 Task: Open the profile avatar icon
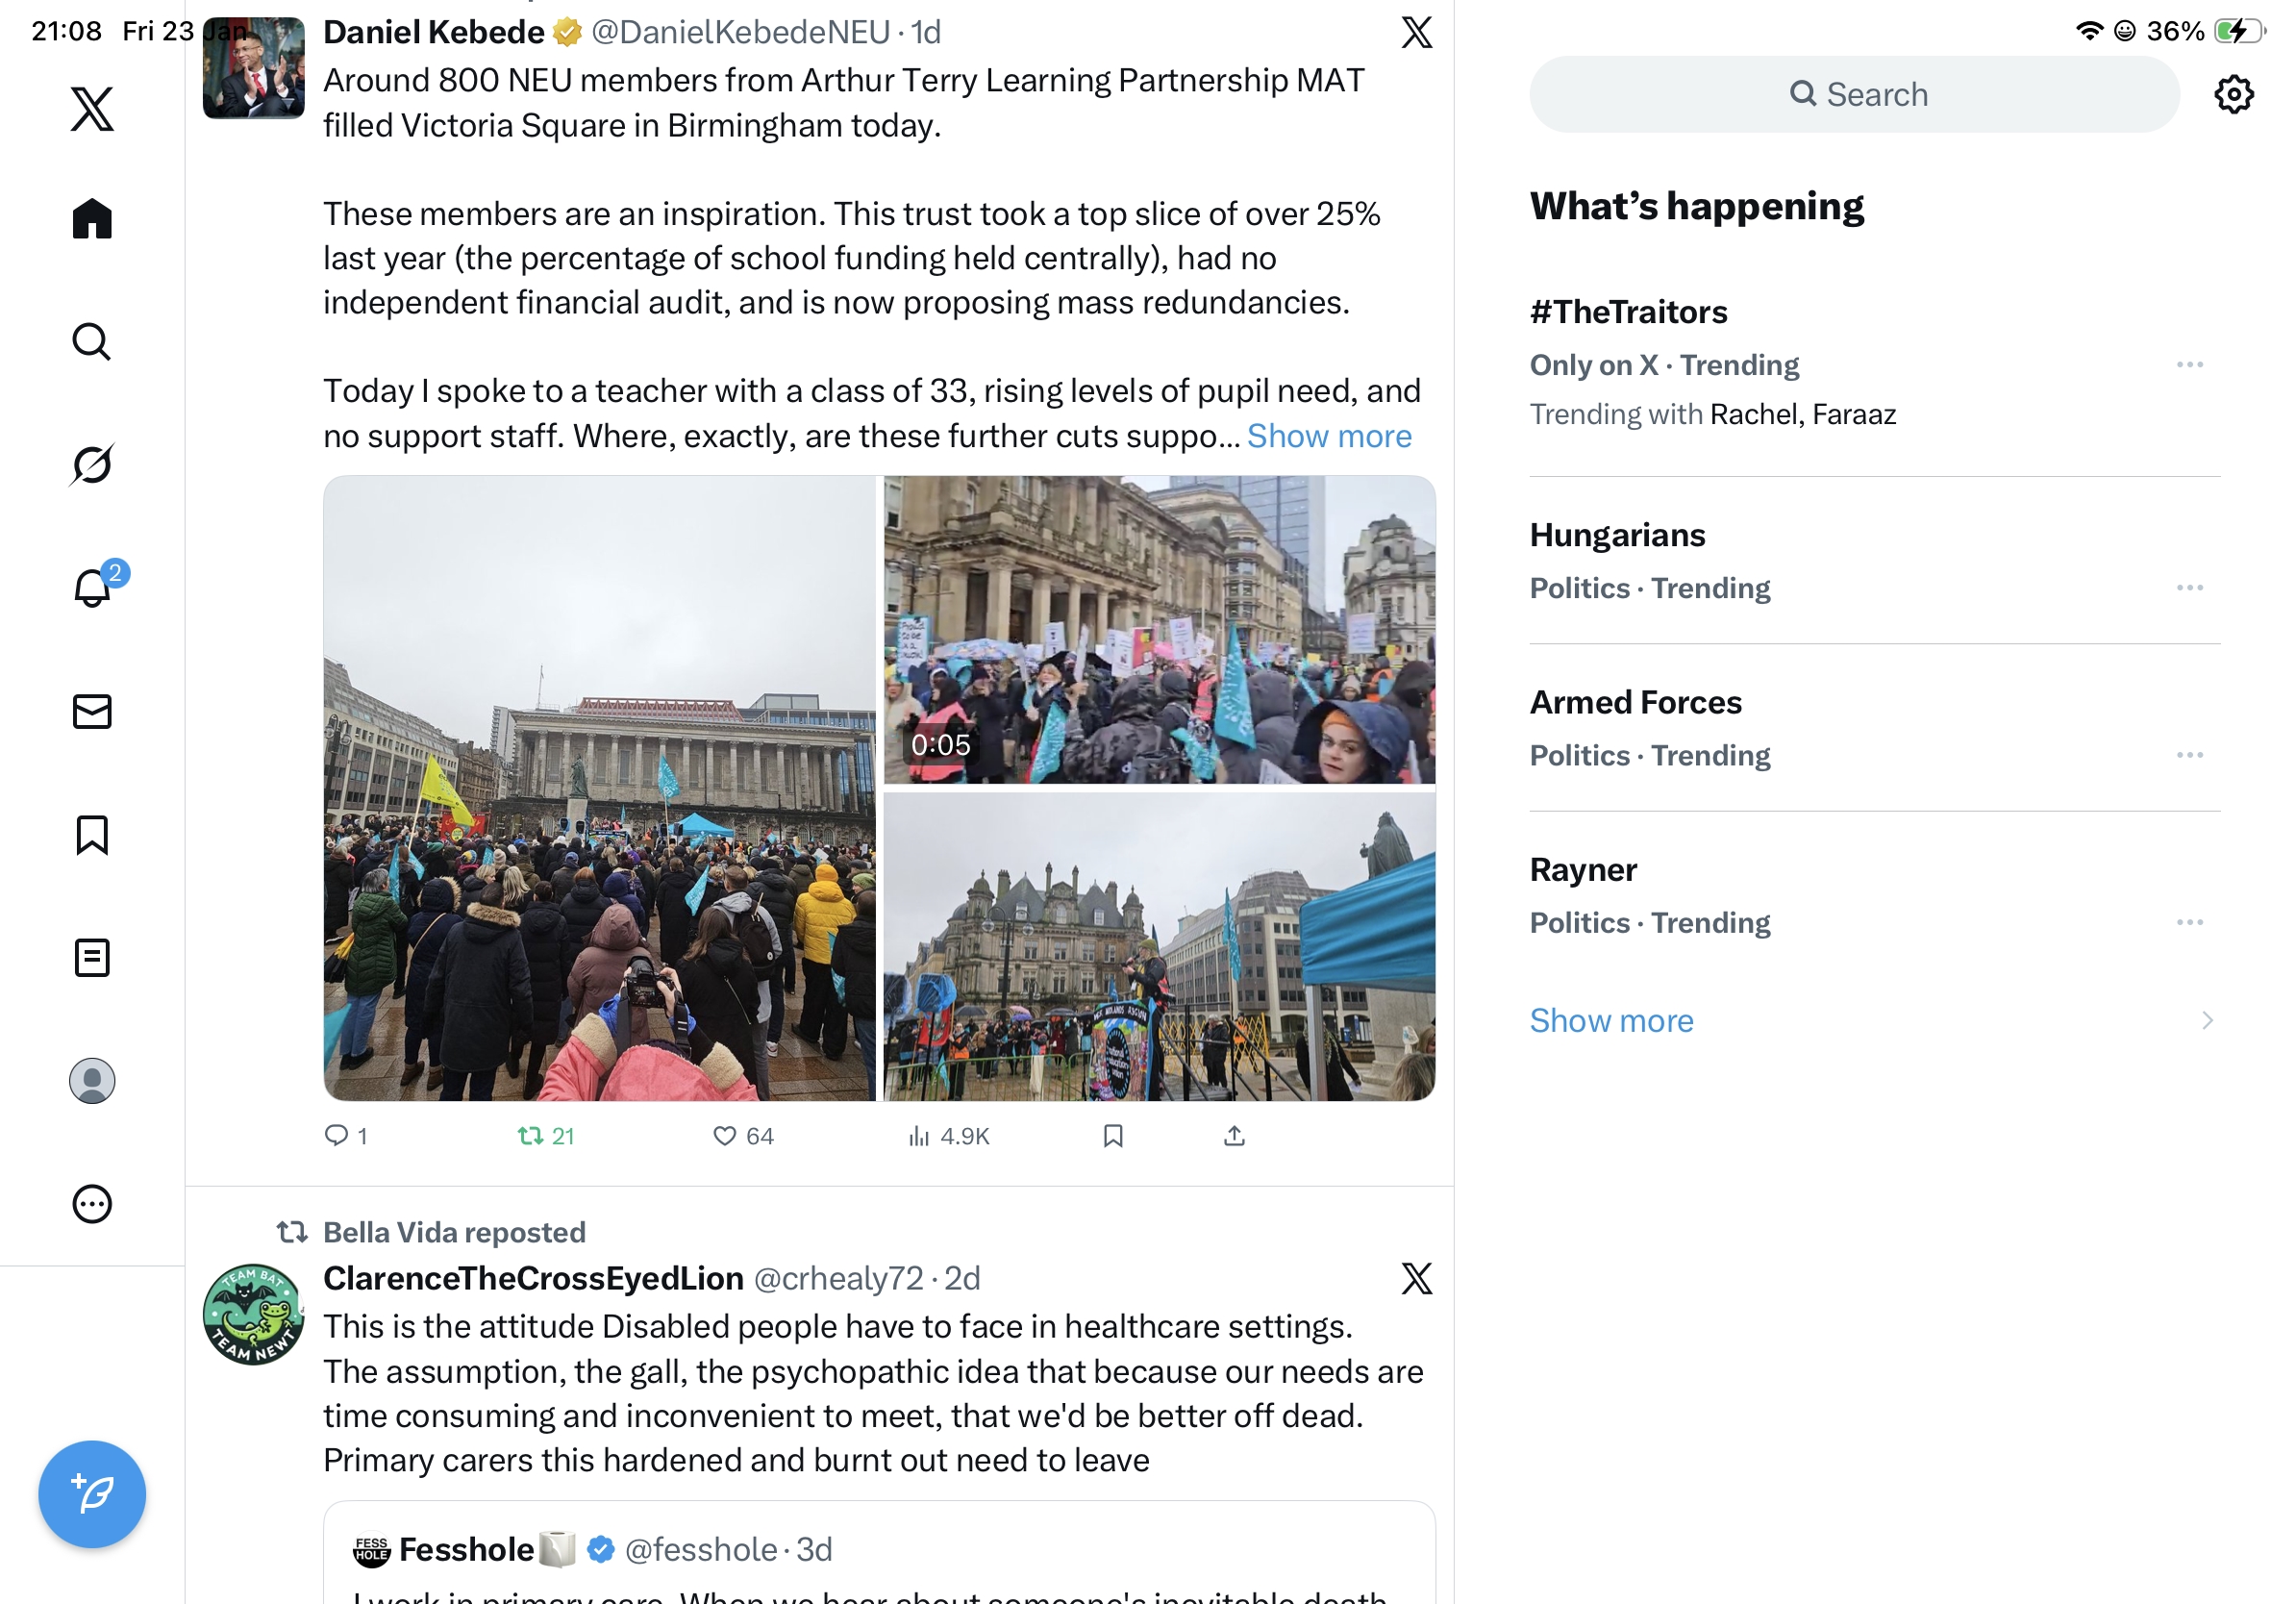[92, 1081]
